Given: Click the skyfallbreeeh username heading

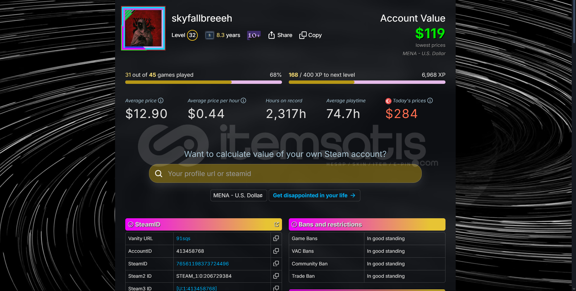Looking at the screenshot, I should [x=202, y=18].
